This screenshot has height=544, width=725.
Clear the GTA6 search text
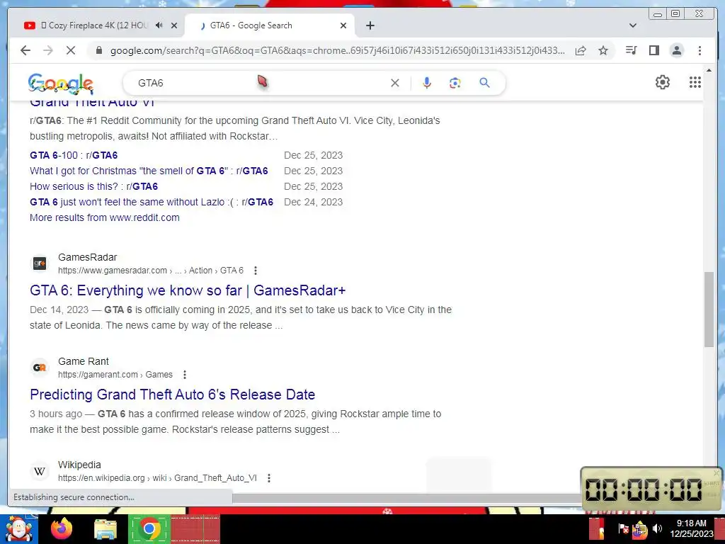(395, 83)
